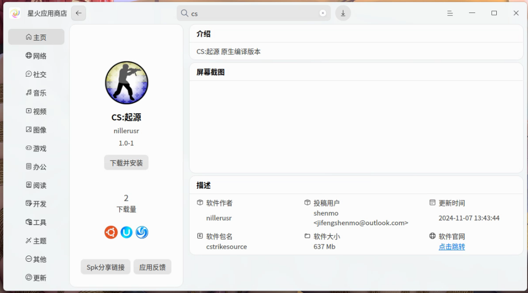Open the 开发 development category
The height and width of the screenshot is (293, 528).
(36, 204)
